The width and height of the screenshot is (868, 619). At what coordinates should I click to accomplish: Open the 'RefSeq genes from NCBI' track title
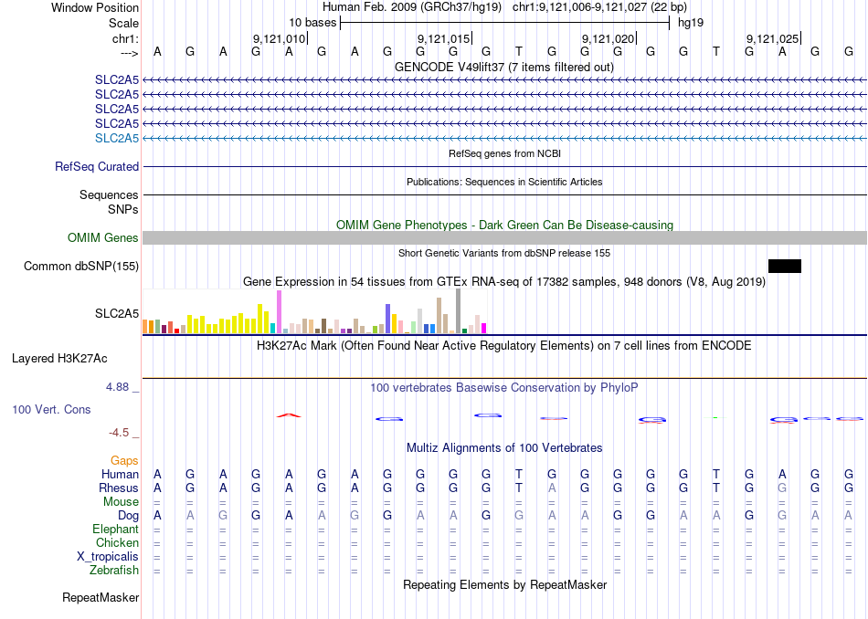(504, 153)
